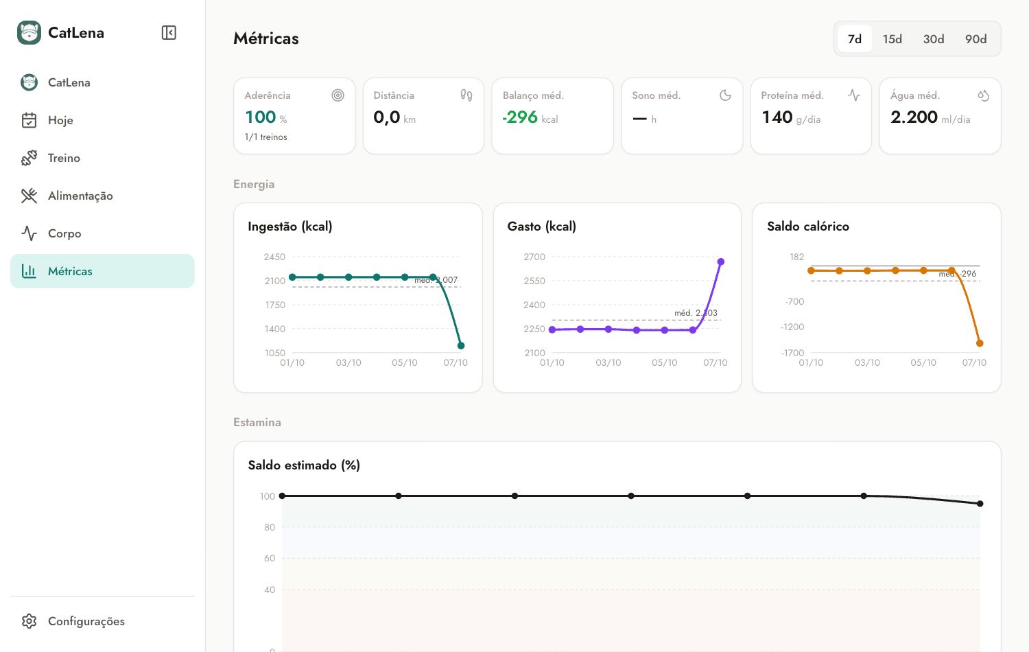Viewport: 1029px width, 652px height.
Task: Click the 'Saldo estimado (%)' chart title
Action: (304, 465)
